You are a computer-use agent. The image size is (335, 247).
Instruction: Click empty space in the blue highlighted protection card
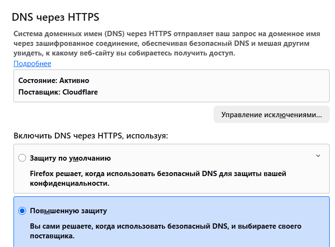pos(241,211)
